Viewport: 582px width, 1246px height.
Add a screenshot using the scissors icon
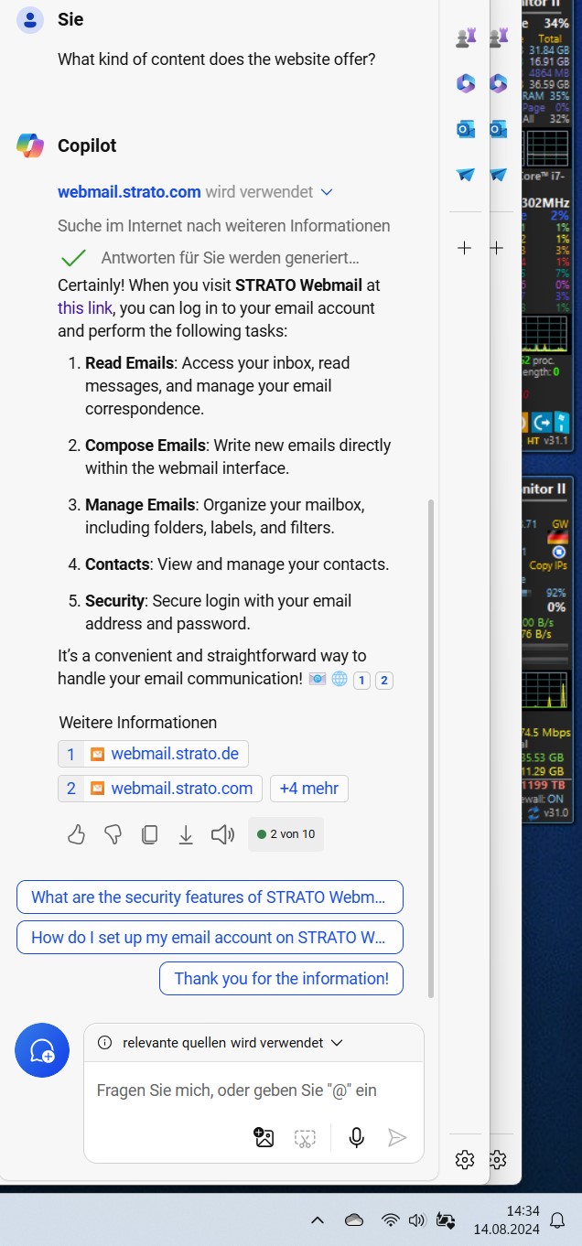pyautogui.click(x=305, y=1137)
